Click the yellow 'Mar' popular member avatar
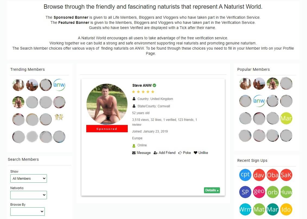 click(286, 118)
